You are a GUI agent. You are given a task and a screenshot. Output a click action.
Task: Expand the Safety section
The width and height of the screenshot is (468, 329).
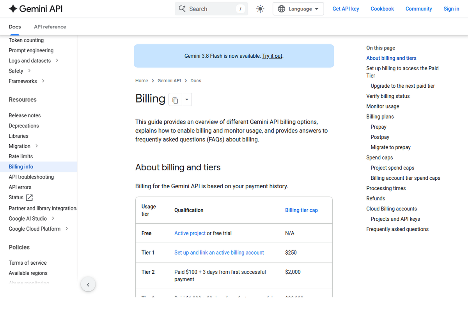coord(29,71)
